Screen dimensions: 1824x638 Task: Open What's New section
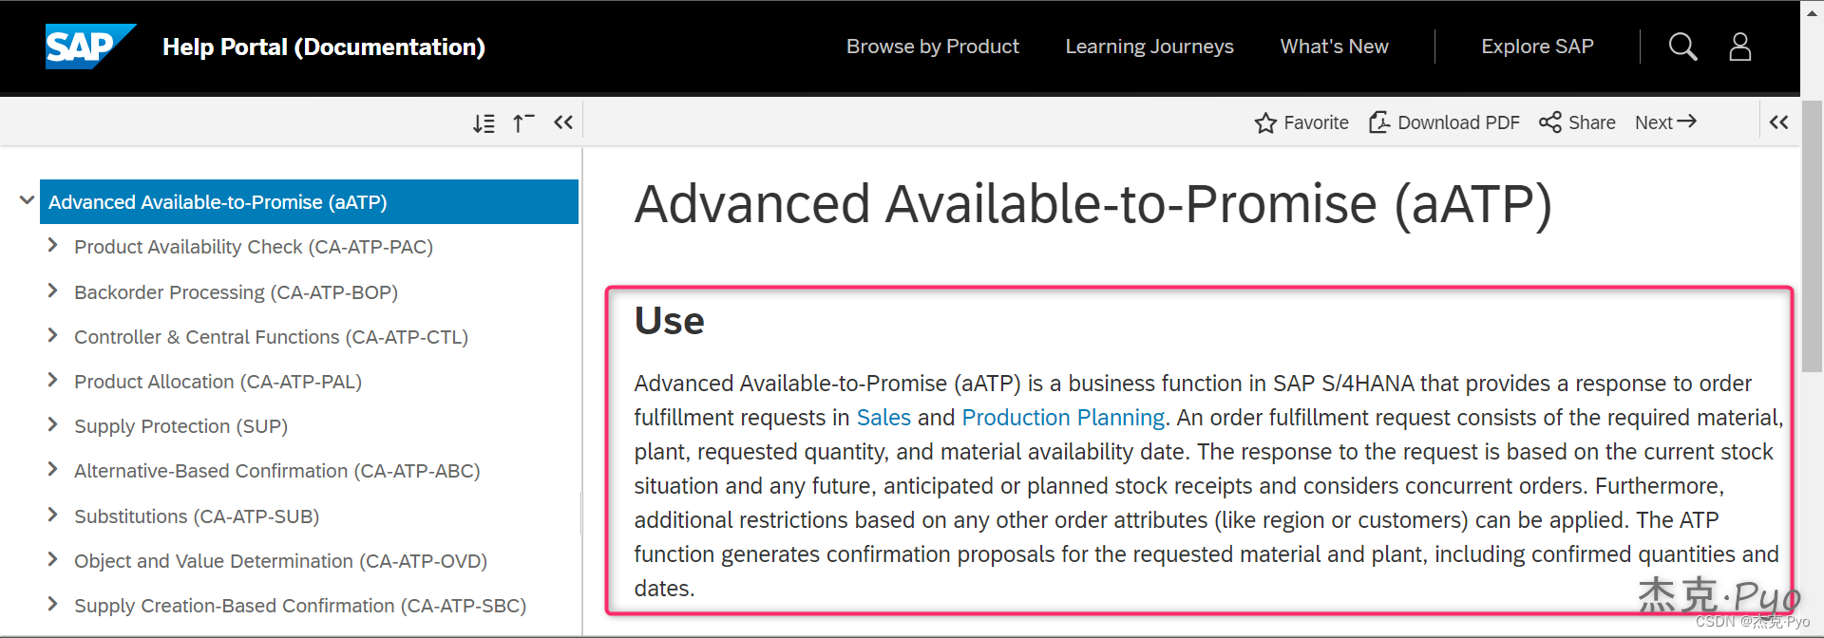1334,46
